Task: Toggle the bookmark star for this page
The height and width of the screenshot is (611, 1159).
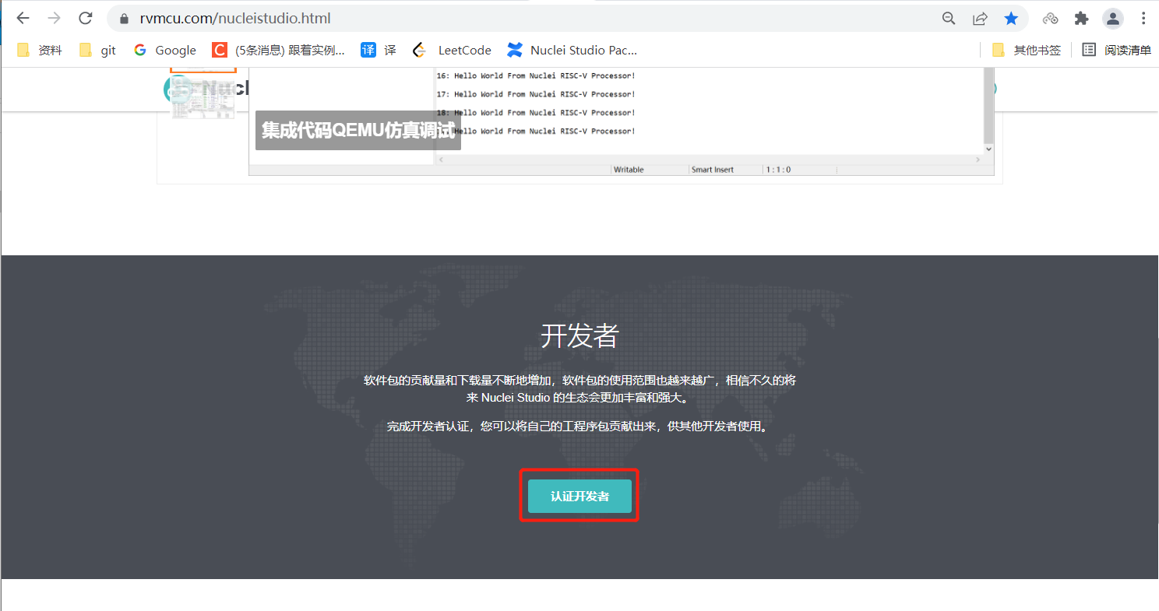Action: (1011, 19)
